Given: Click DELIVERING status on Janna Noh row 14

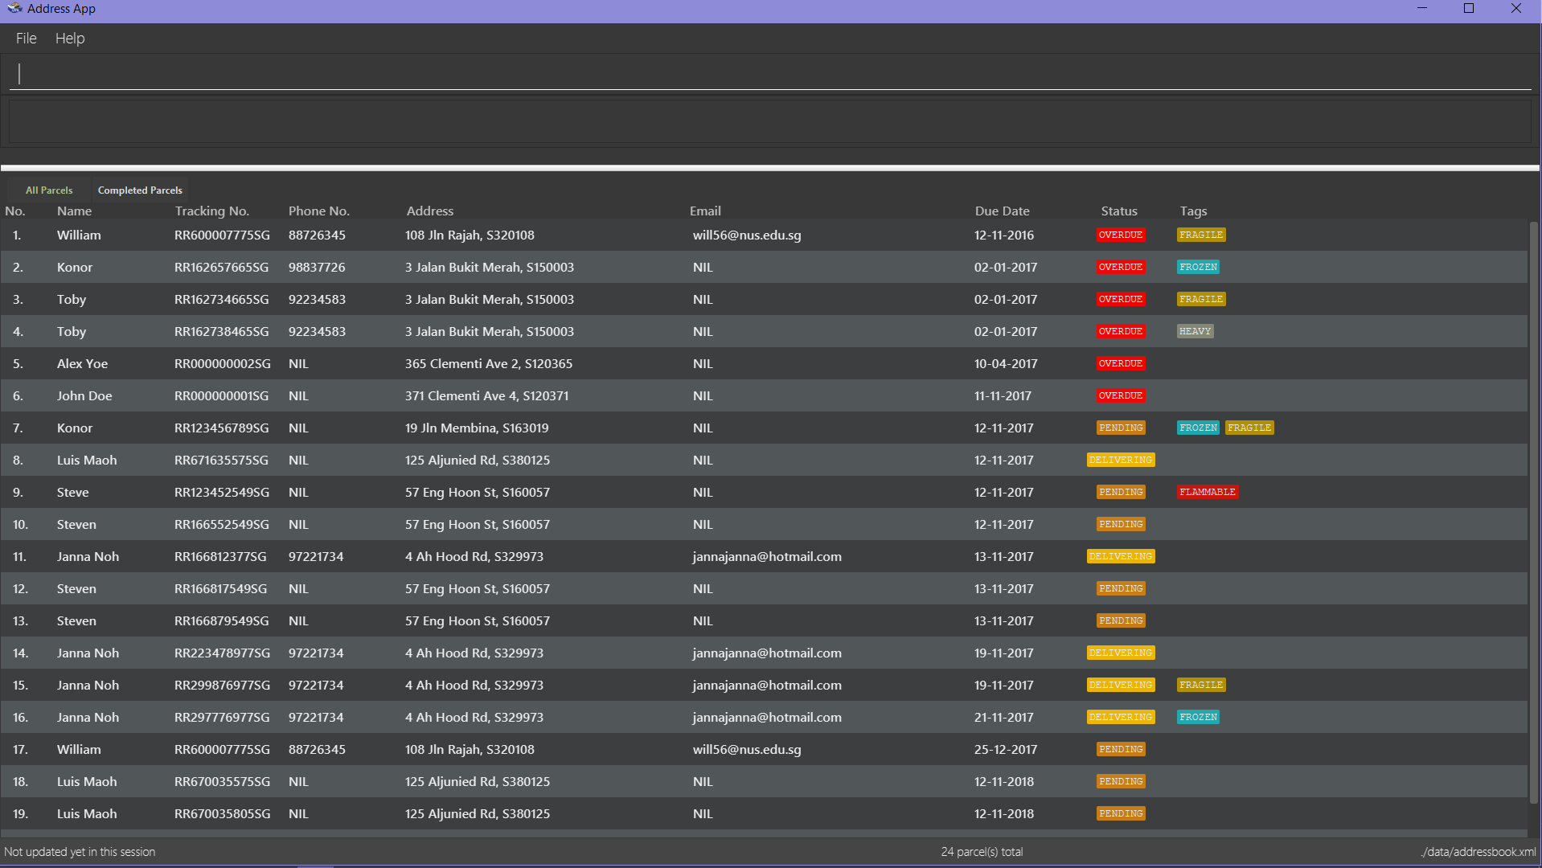Looking at the screenshot, I should 1121,653.
